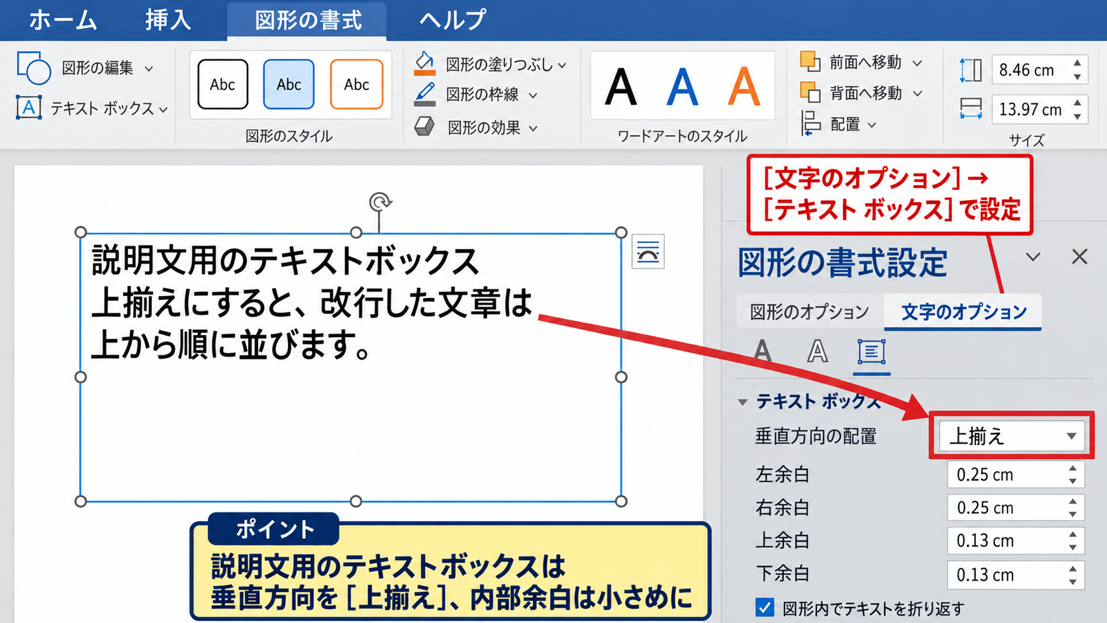Apply the black outline Abc shape style

222,84
